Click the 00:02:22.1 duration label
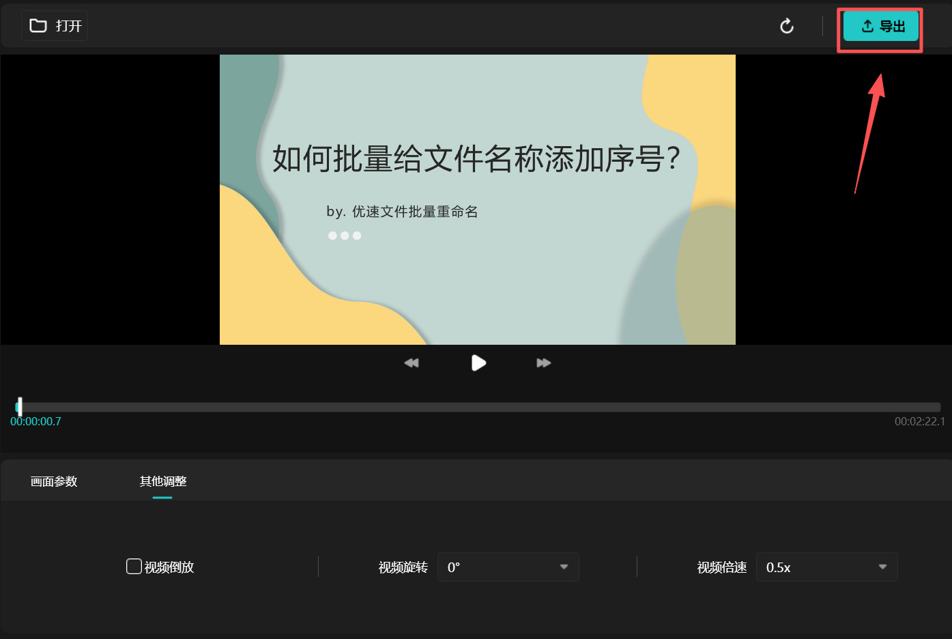This screenshot has width=952, height=639. click(x=919, y=421)
